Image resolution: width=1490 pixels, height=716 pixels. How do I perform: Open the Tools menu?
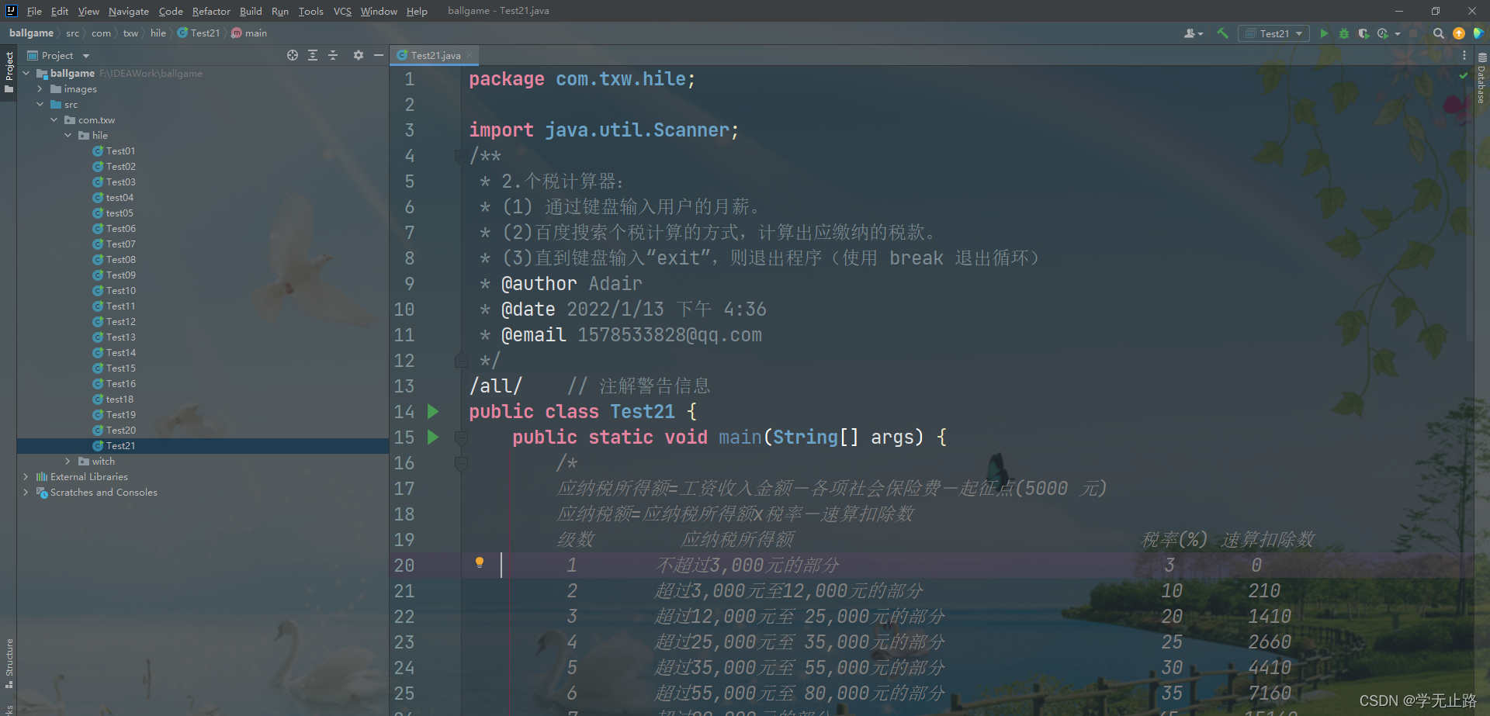tap(310, 11)
